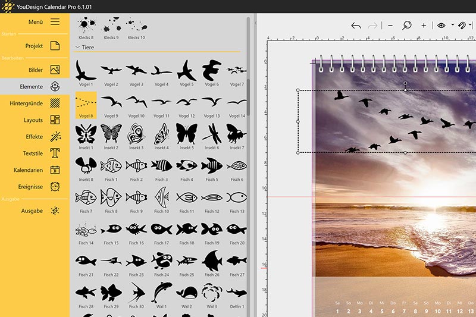476x317 pixels.
Task: Click the magnifier zoom-fit icon
Action: click(407, 26)
